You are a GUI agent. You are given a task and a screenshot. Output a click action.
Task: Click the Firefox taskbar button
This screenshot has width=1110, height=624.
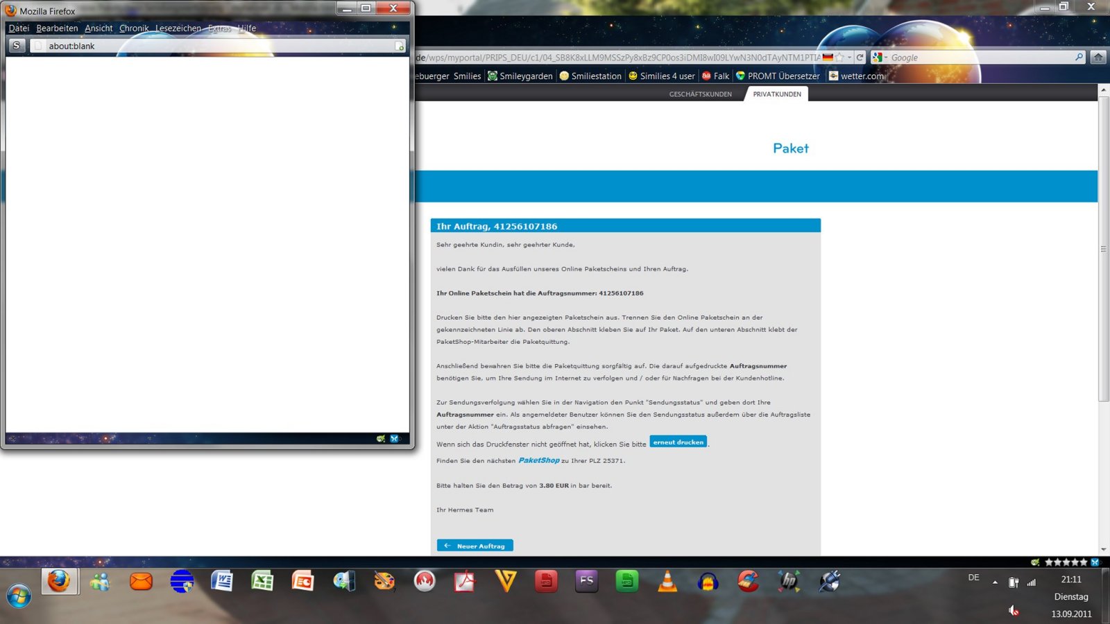click(x=60, y=581)
